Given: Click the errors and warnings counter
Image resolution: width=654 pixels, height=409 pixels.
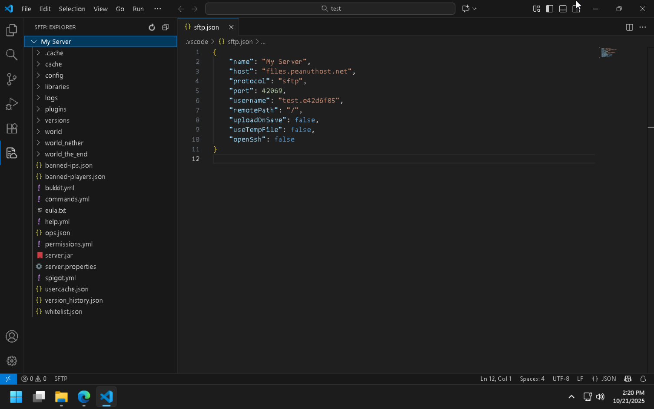Looking at the screenshot, I should coord(34,379).
